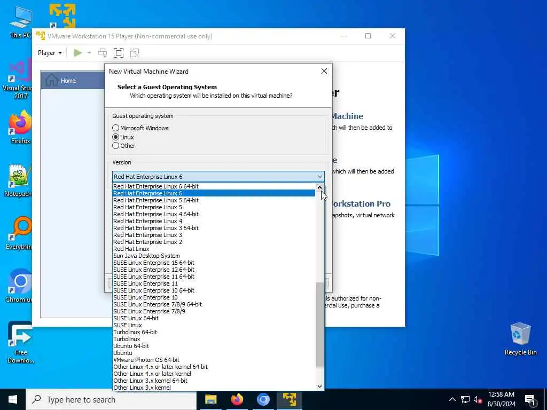Choose Red Hat Enterprise Linux 4
This screenshot has height=410, width=547.
[x=214, y=221]
